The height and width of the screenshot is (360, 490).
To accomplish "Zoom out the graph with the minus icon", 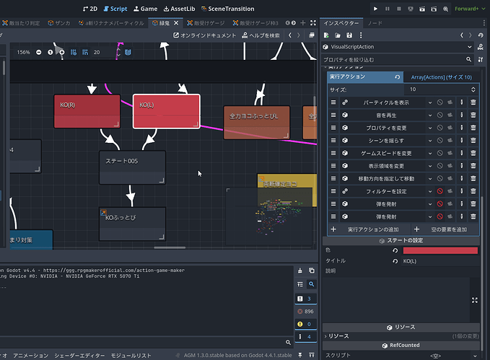I will tap(39, 52).
